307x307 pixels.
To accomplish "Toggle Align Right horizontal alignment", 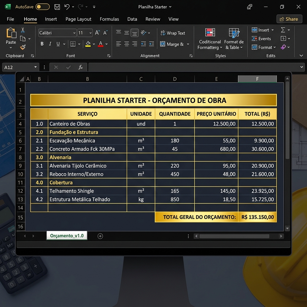I will coord(135,44).
